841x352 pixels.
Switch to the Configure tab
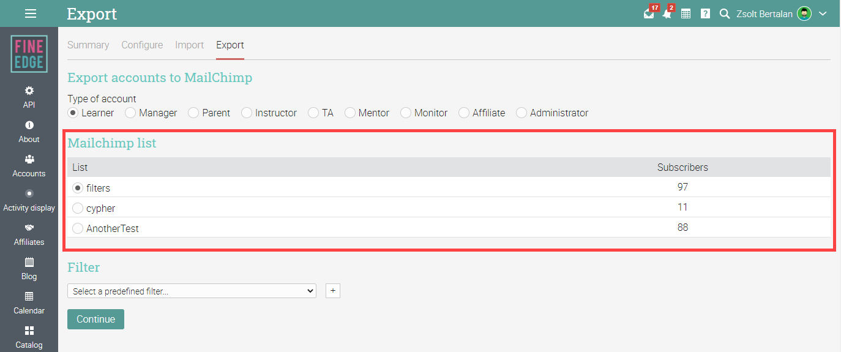pos(142,45)
